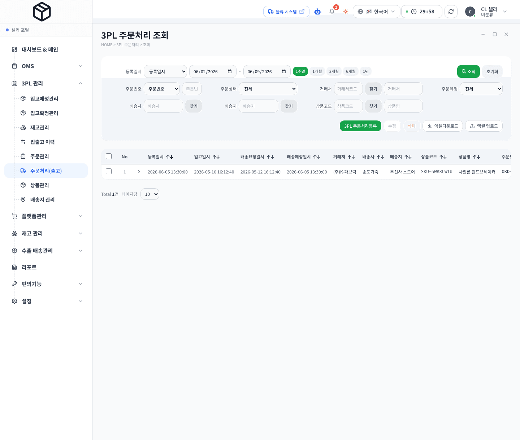The width and height of the screenshot is (520, 440).
Task: Tick the select-all checkbox in table header
Action: [x=109, y=156]
